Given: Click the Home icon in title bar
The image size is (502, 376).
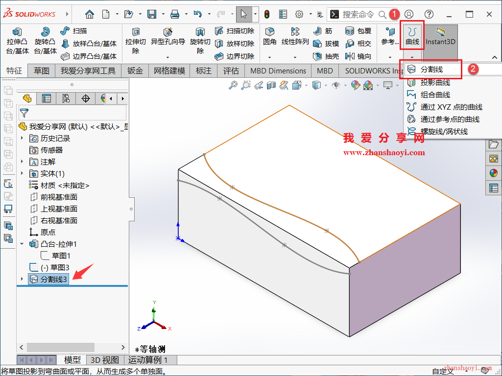Looking at the screenshot, I should point(90,14).
